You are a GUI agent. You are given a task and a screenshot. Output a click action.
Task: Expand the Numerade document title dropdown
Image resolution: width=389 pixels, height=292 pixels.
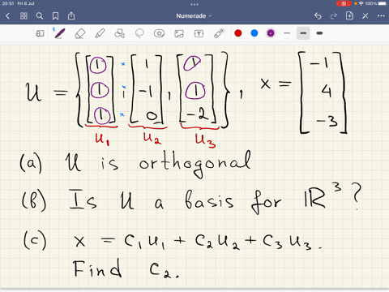click(194, 16)
